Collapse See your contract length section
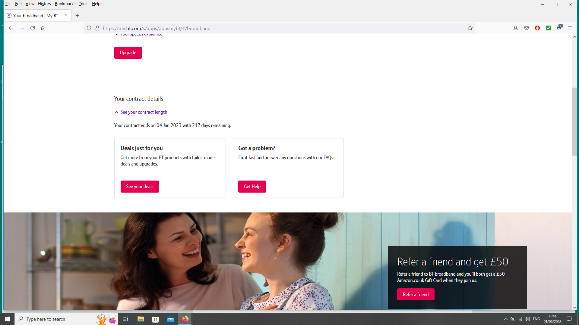The image size is (579, 325). click(141, 112)
